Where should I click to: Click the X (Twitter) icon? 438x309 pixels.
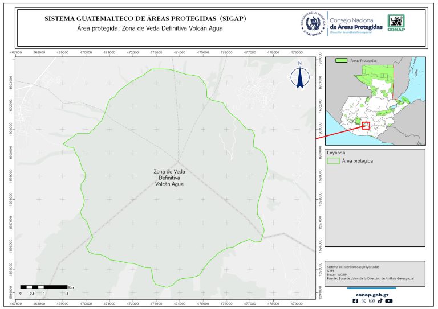pyautogui.click(x=364, y=301)
